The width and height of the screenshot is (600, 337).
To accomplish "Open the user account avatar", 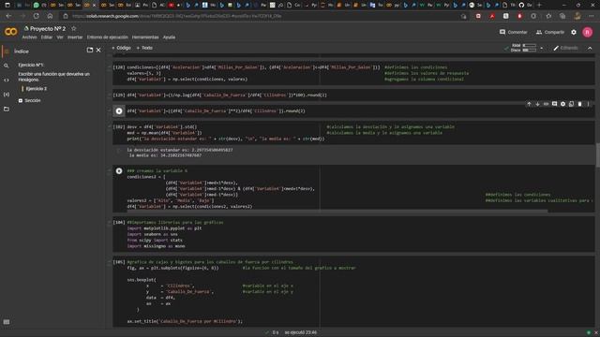I will (587, 32).
